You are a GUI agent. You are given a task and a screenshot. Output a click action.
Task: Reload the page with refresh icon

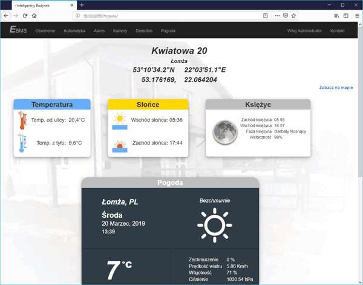(25, 16)
